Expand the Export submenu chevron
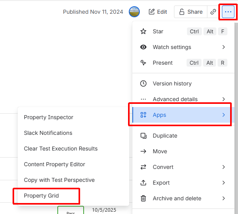The height and width of the screenshot is (214, 238). pyautogui.click(x=223, y=183)
